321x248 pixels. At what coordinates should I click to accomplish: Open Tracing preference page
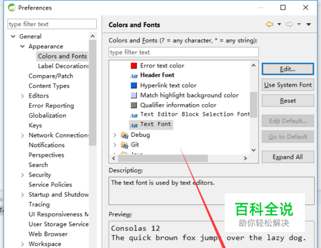[39, 204]
